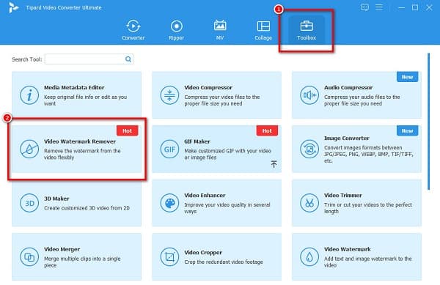
Task: Select the Toolbox tab
Action: (307, 30)
